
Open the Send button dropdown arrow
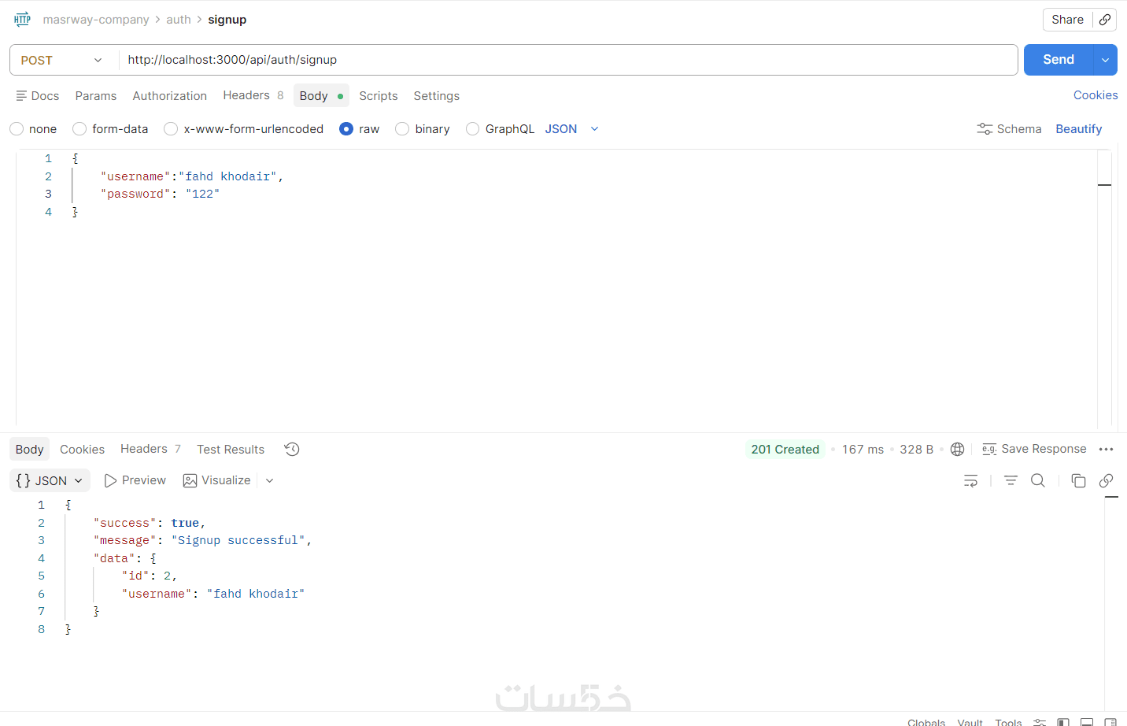tap(1105, 60)
